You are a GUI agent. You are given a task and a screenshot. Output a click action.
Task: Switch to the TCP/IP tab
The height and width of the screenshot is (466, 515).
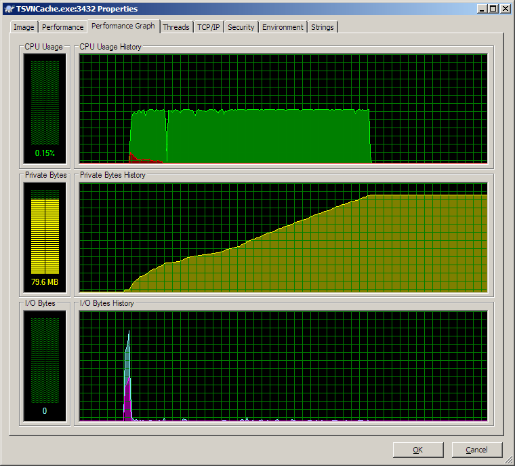tap(209, 27)
